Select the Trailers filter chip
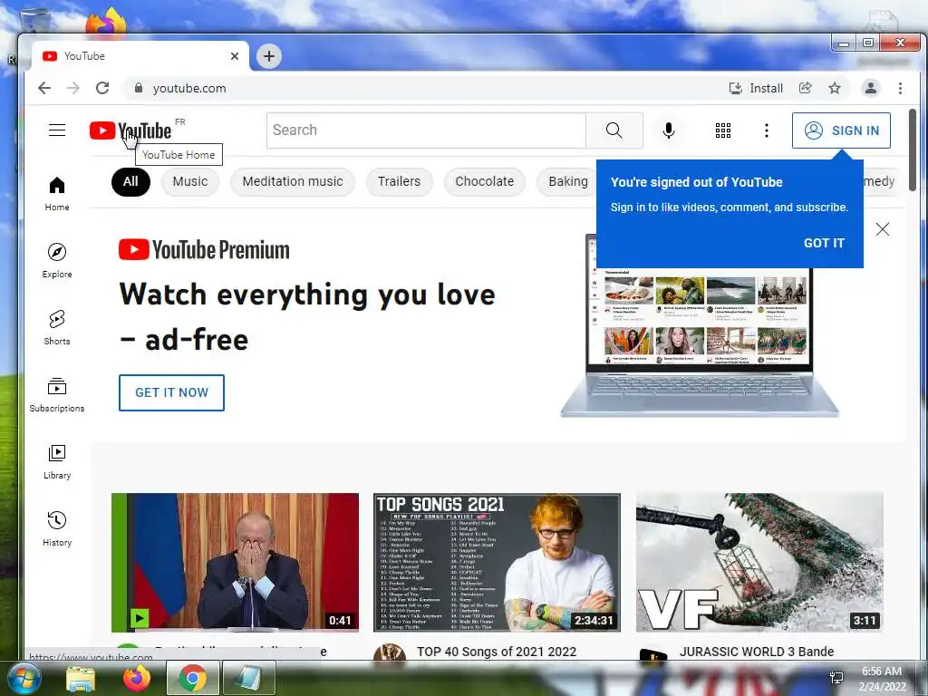 coord(399,181)
